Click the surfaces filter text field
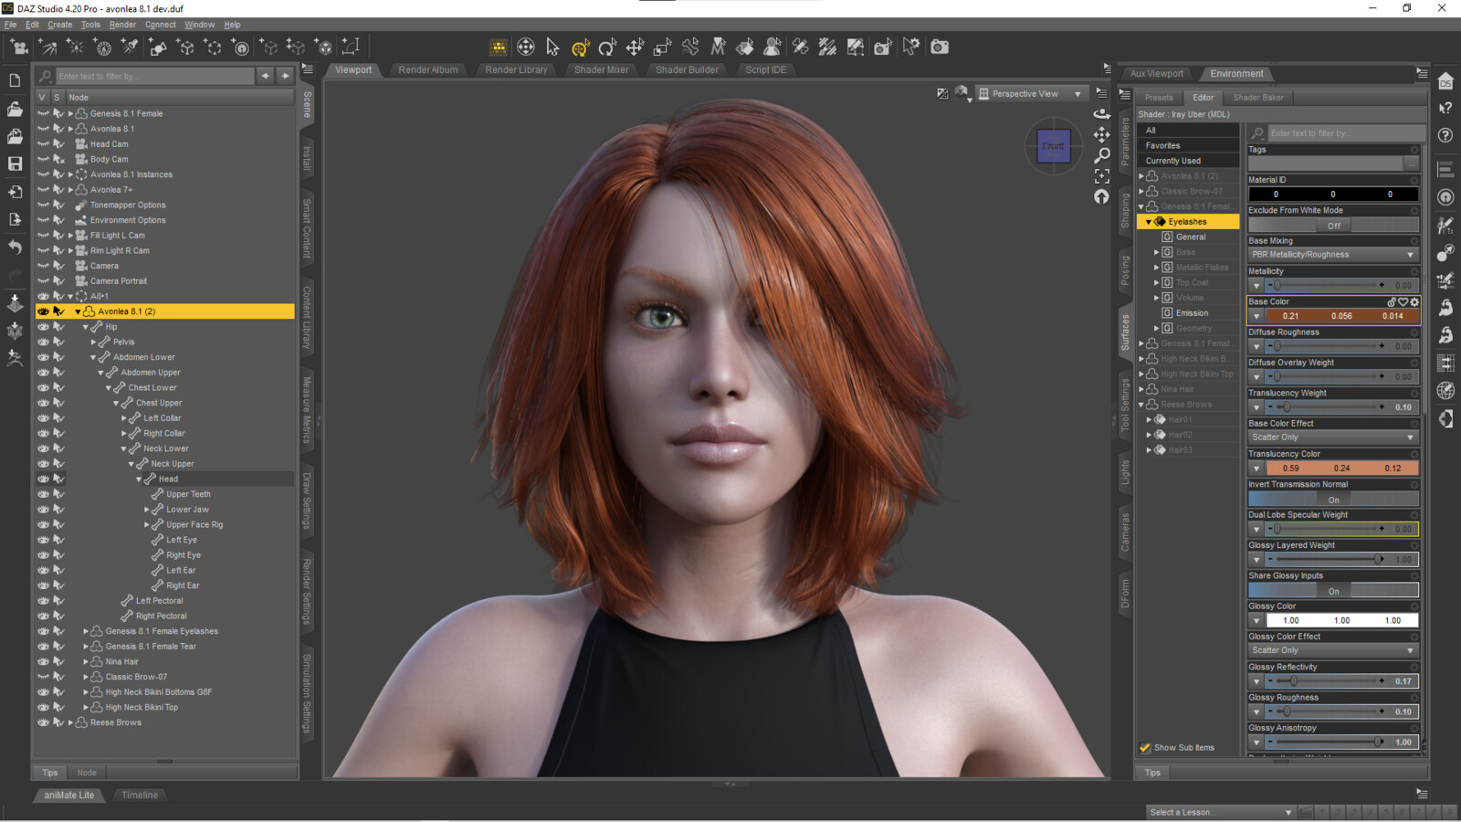This screenshot has width=1461, height=822. point(1345,133)
